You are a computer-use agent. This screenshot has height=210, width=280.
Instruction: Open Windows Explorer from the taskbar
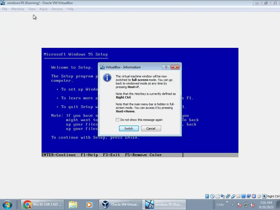point(73,205)
